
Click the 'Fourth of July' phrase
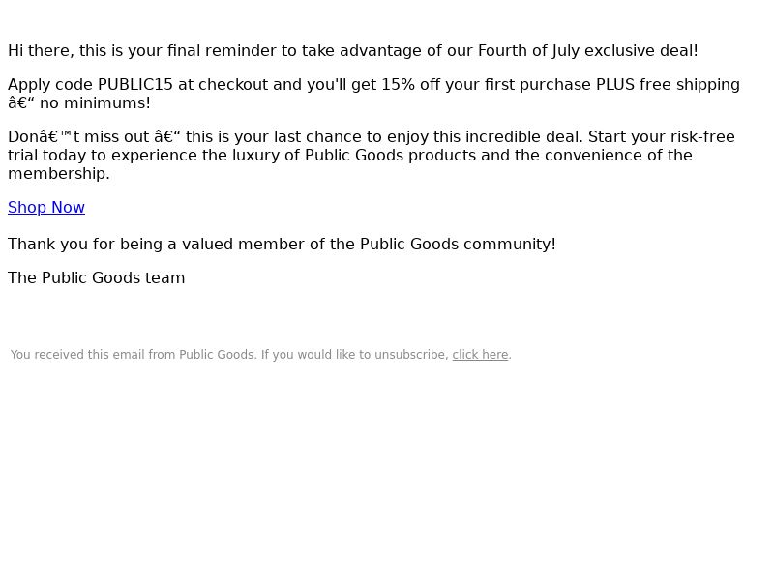click(x=528, y=51)
